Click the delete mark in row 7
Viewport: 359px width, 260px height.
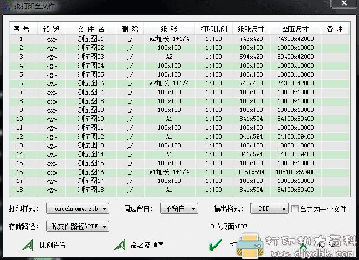coord(130,93)
